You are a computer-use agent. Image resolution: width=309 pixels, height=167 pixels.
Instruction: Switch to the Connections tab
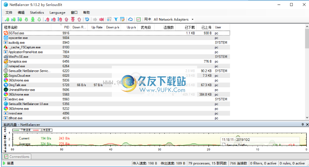click(17, 156)
